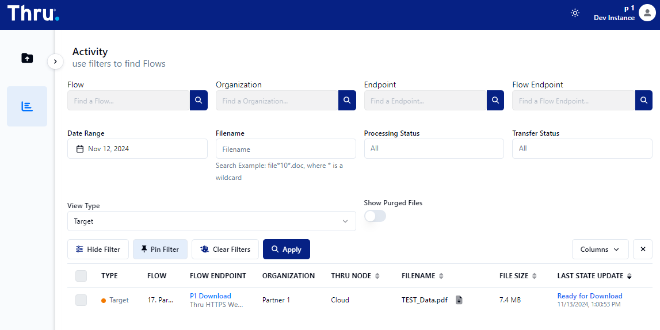Open the user profile avatar
660x330 pixels.
647,14
